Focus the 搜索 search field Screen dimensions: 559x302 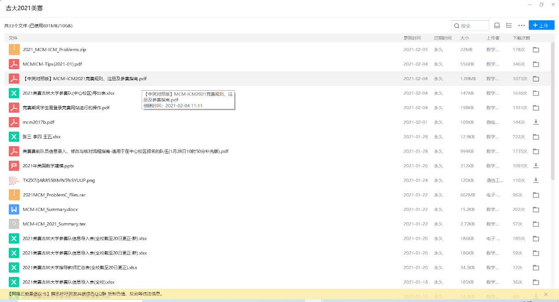(474, 26)
